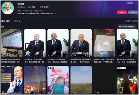Open the three-dot more options menu
The image size is (139, 95).
pos(136,3)
